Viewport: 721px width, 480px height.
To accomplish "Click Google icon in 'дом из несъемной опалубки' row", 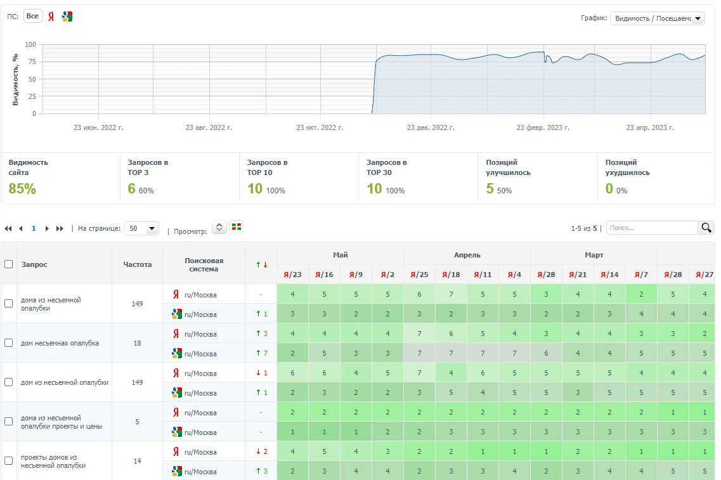I will coord(176,392).
